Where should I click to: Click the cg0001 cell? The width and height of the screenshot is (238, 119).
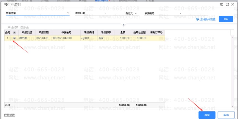(89, 38)
